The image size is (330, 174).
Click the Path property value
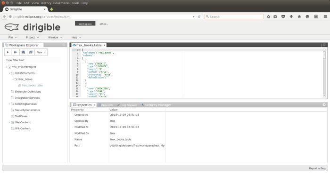138,145
